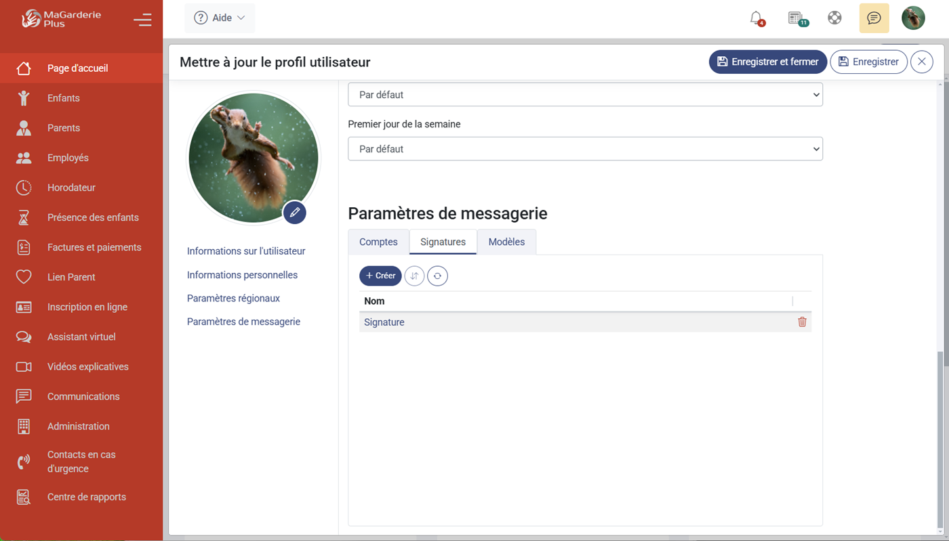The image size is (949, 541).
Task: Click the Centre de rapports icon
Action: (x=24, y=497)
